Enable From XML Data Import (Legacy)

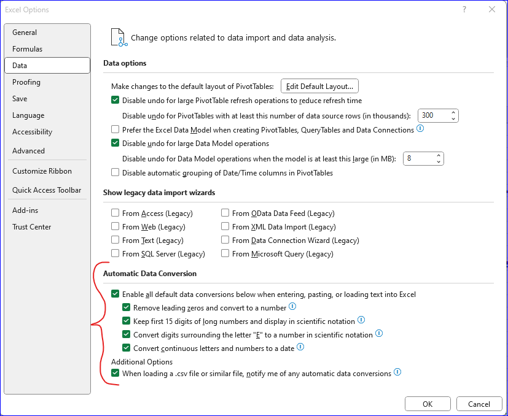coord(225,226)
